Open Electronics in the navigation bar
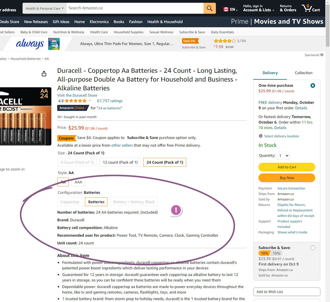The height and width of the screenshot is (302, 330). (x=99, y=22)
